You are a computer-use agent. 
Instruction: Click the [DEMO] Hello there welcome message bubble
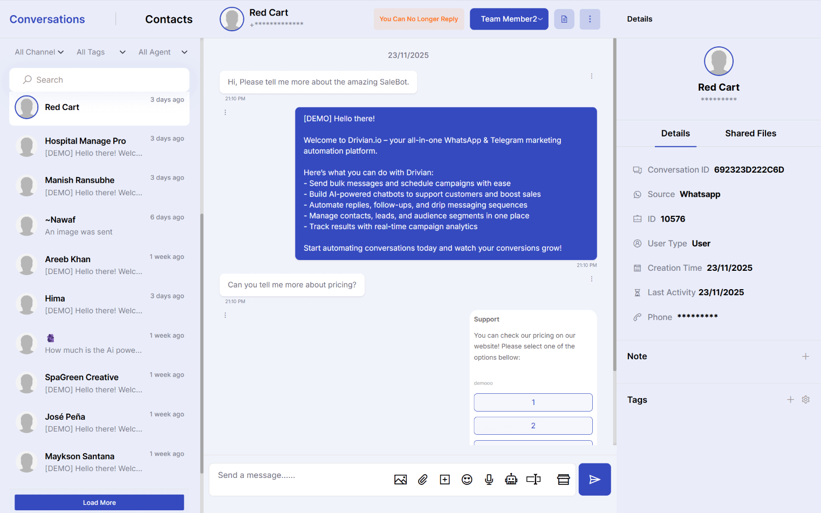coord(446,183)
